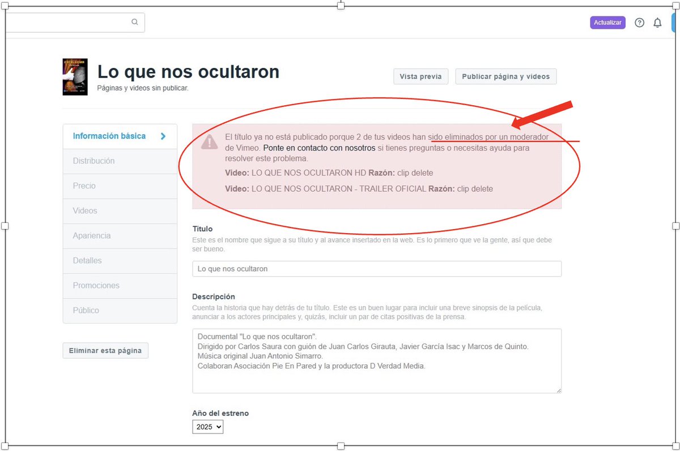Image resolution: width=680 pixels, height=451 pixels.
Task: Click Eliminar esta página button
Action: pos(105,350)
